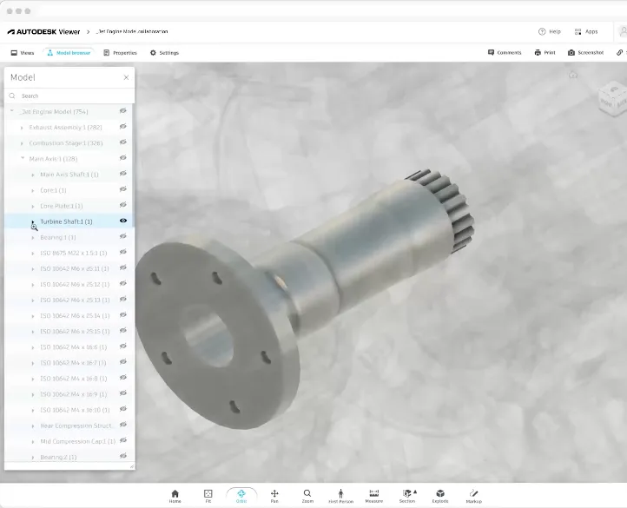Show the Main Axis Shaft:1 part
Screen dimensions: 627x508
point(123,174)
